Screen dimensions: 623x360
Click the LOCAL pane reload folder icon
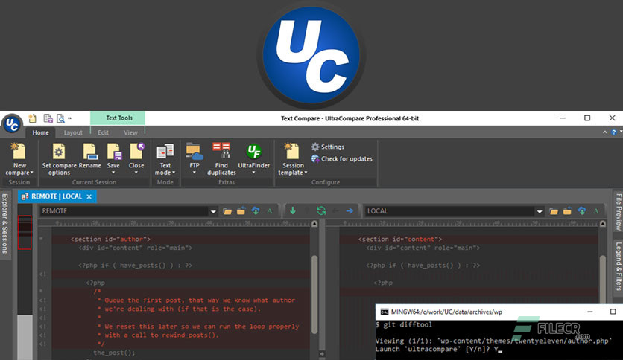coord(567,211)
